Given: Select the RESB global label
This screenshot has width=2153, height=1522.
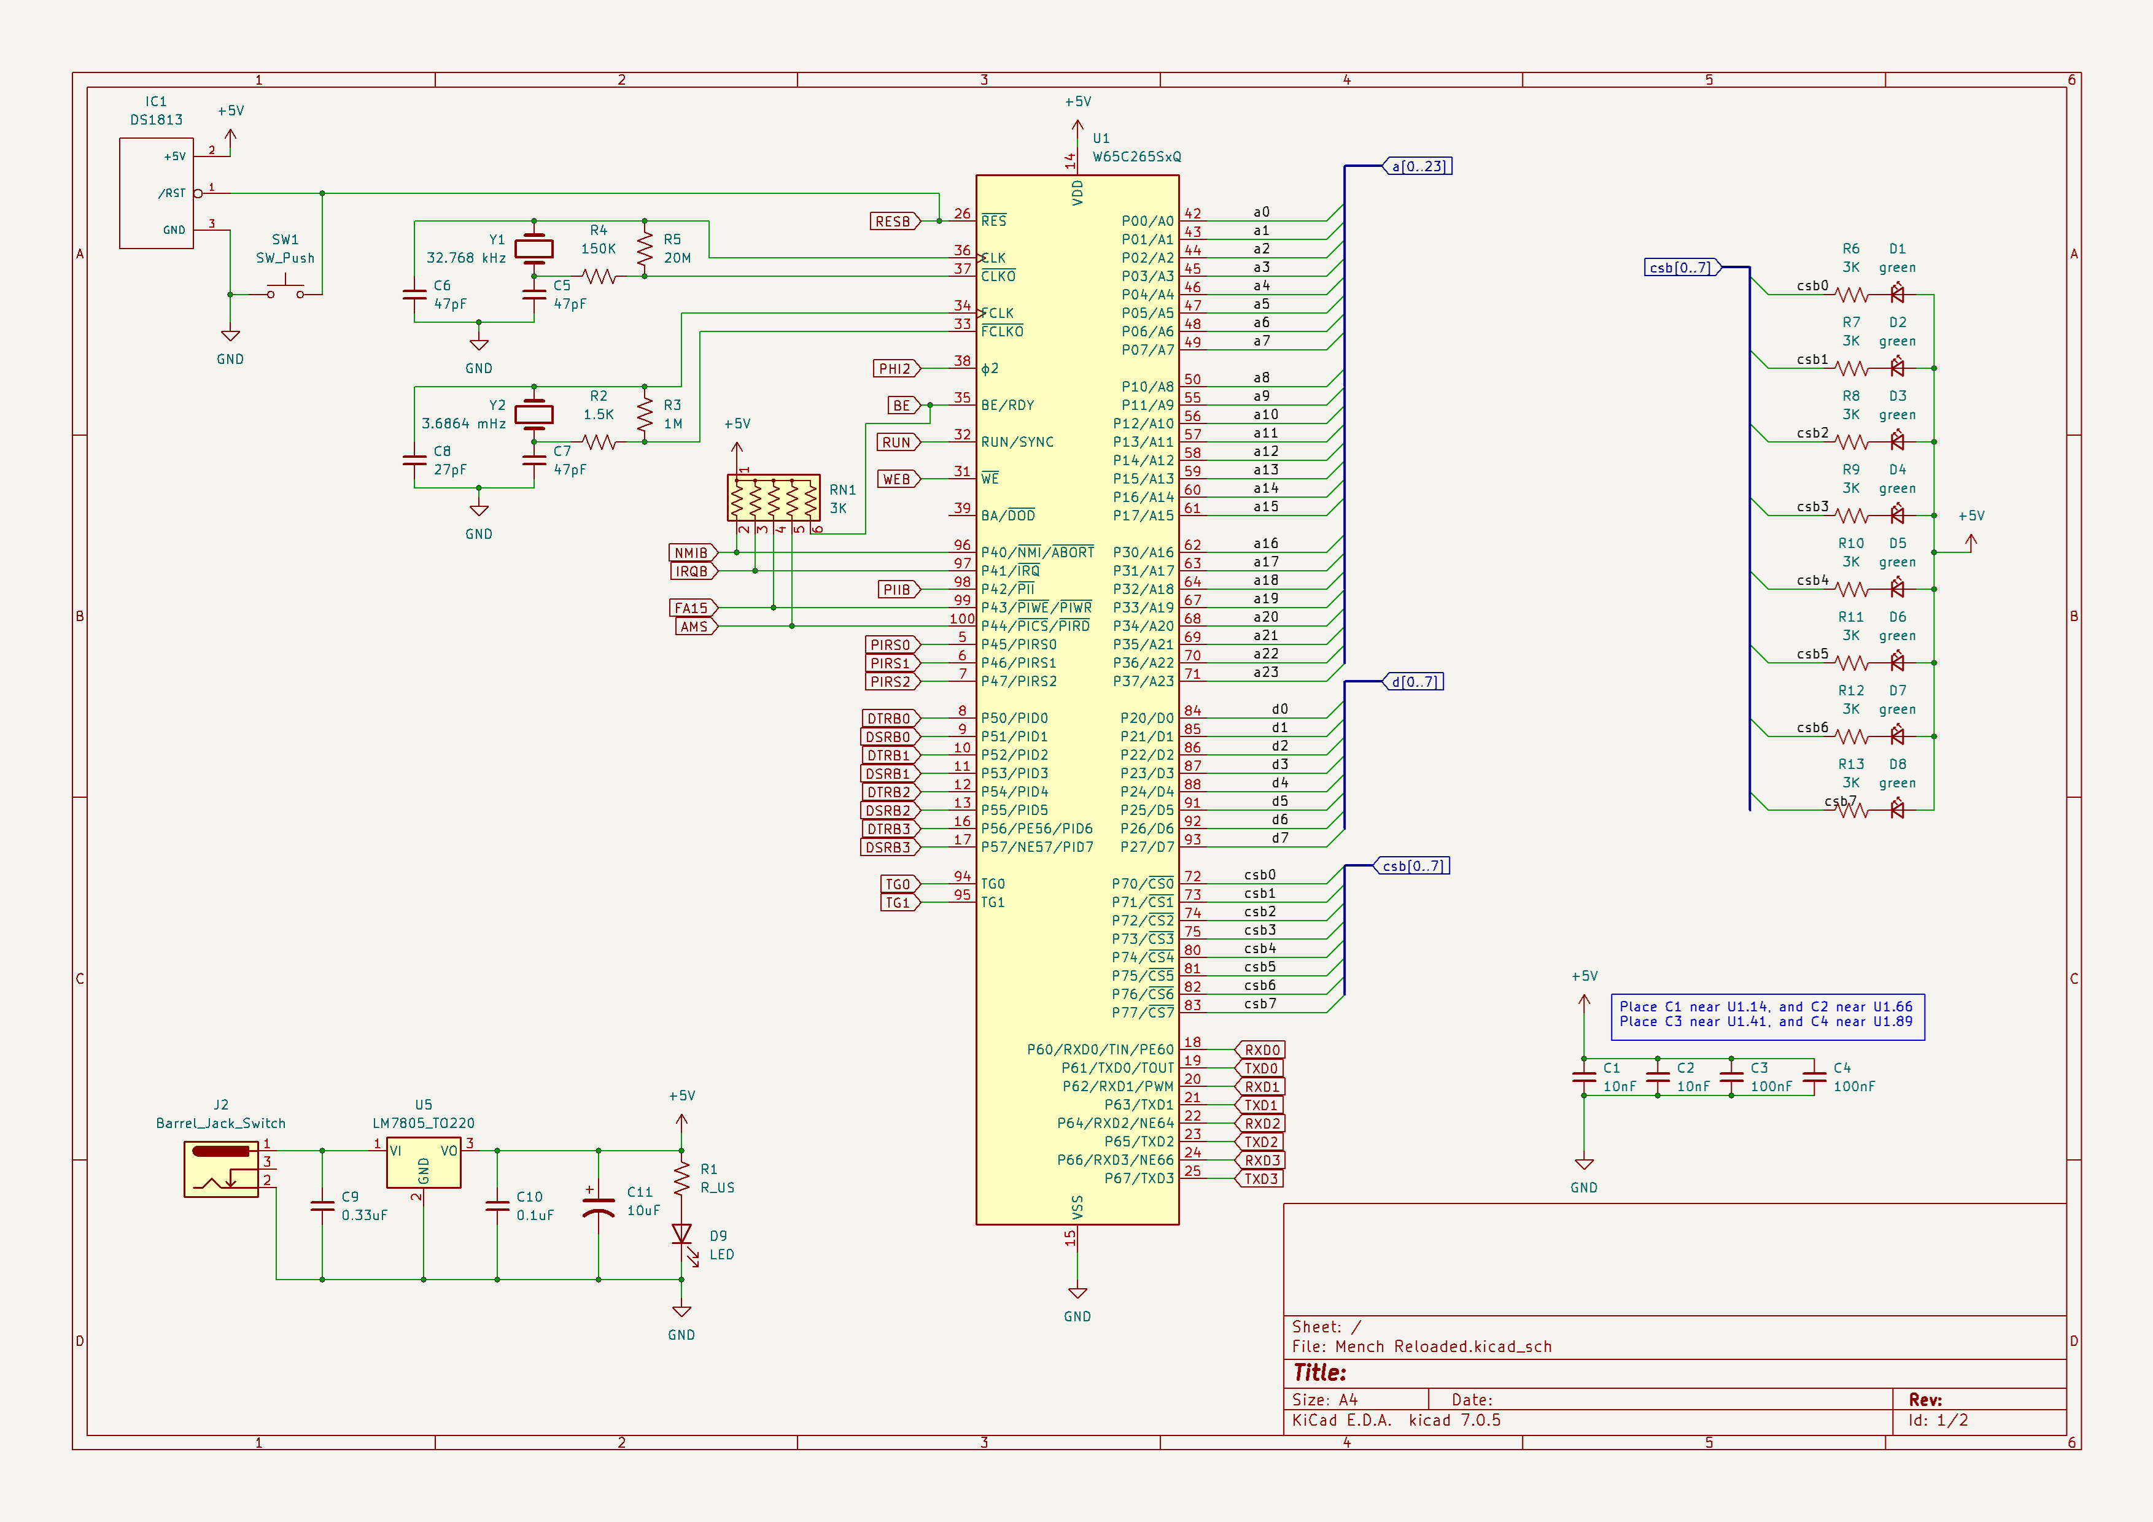Looking at the screenshot, I should tap(894, 222).
